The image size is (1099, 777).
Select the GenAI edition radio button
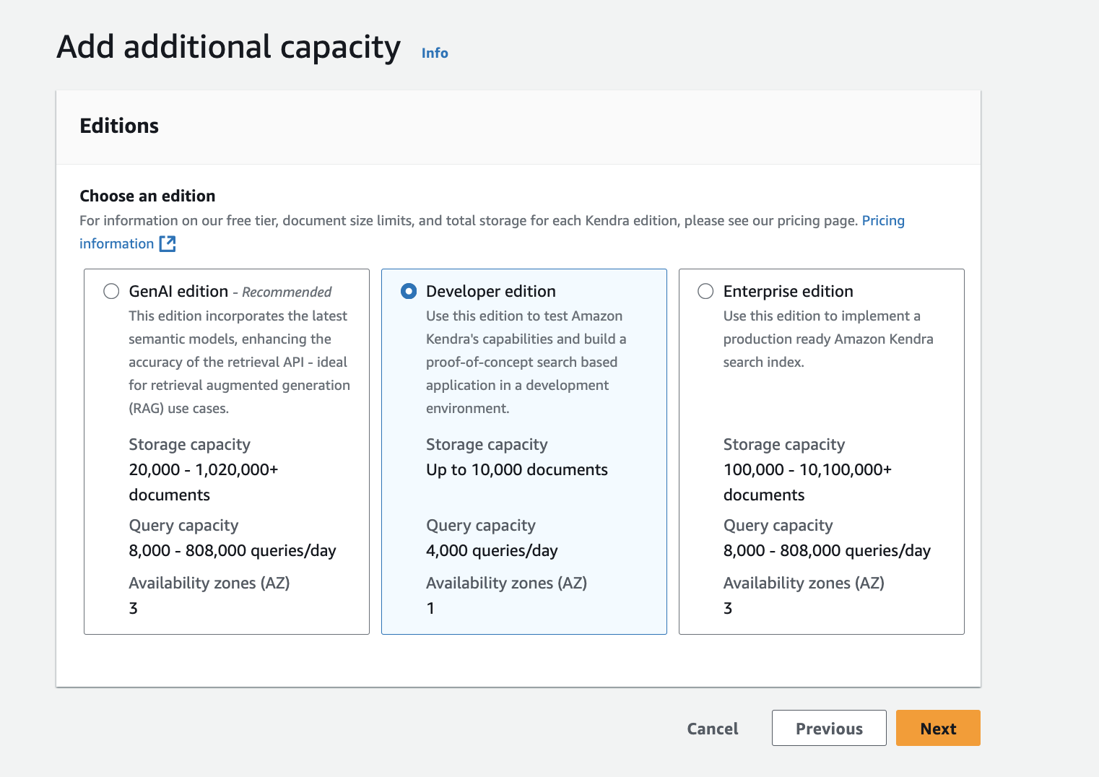111,291
